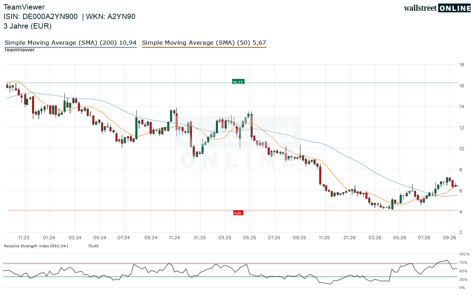Click the RSI axis label 75 %
The height and width of the screenshot is (297, 475).
pos(463,262)
